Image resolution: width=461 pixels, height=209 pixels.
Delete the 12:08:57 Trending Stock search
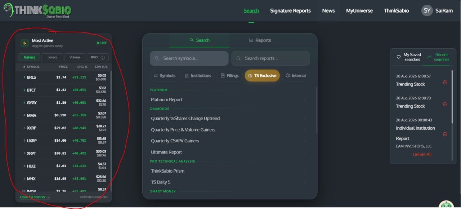445,82
